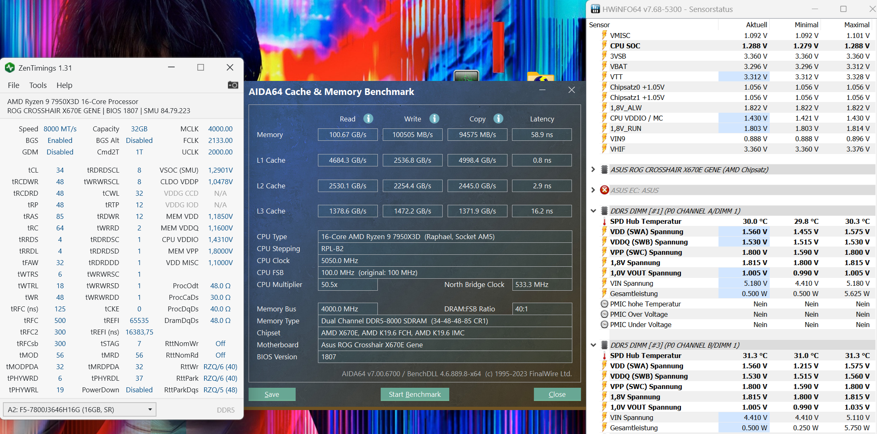Viewport: 877px width, 434px height.
Task: Expand the ASUS EC: ASUS sensor group
Action: (x=593, y=190)
